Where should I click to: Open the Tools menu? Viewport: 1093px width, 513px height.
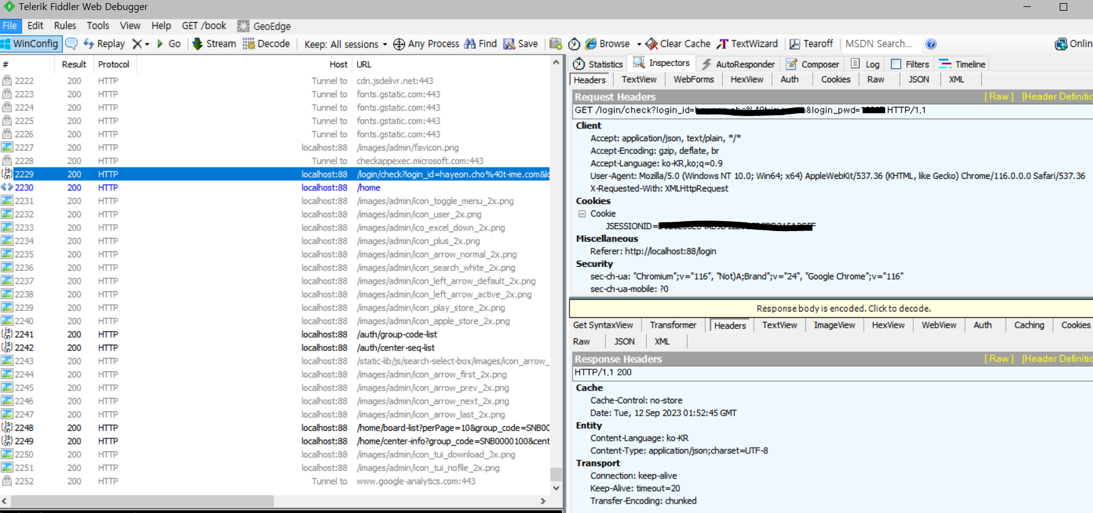point(98,26)
